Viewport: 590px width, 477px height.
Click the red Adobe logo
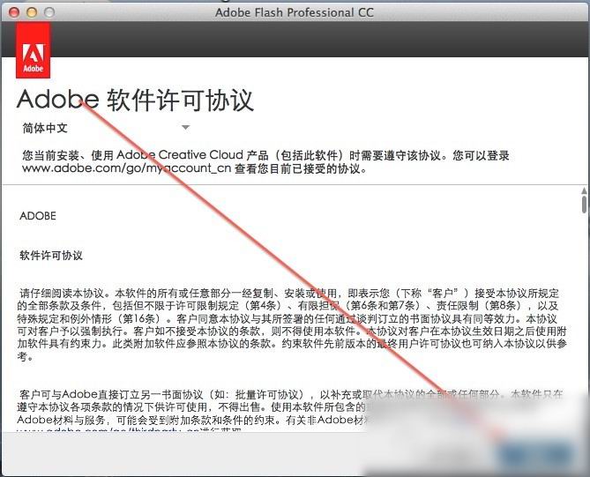pos(33,50)
